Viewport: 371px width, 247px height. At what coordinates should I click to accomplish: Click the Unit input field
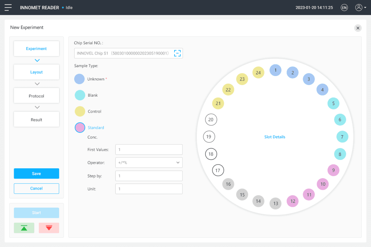click(149, 189)
